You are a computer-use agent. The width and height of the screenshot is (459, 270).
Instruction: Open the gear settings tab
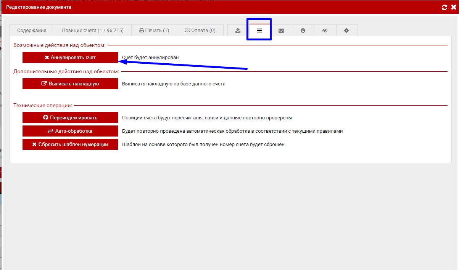pyautogui.click(x=346, y=31)
